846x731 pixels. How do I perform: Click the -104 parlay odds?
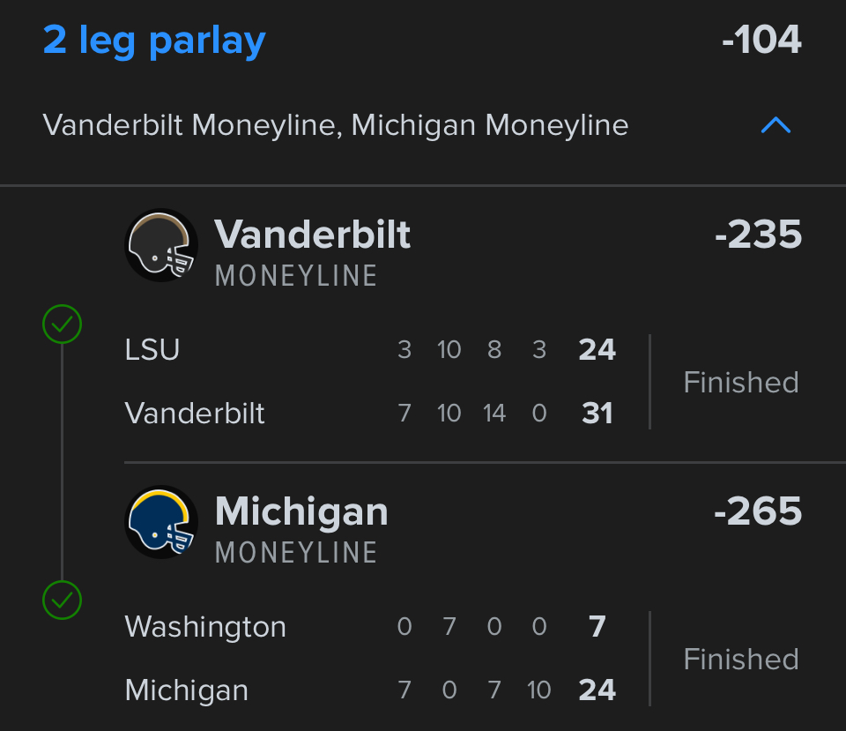(x=761, y=41)
